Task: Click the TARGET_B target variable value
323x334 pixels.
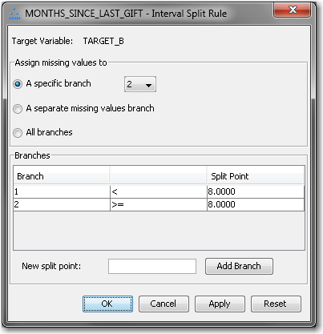Action: coord(103,41)
